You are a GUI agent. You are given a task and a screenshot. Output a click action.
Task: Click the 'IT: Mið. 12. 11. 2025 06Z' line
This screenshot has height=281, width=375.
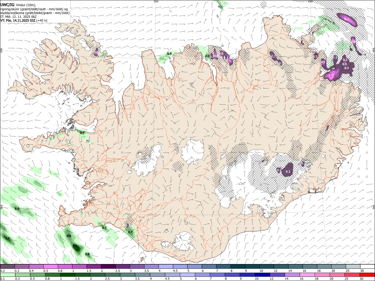[18, 17]
